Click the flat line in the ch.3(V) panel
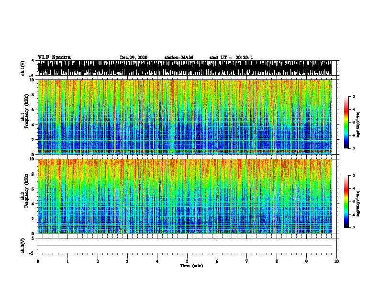The width and height of the screenshot is (379, 293). pyautogui.click(x=185, y=246)
